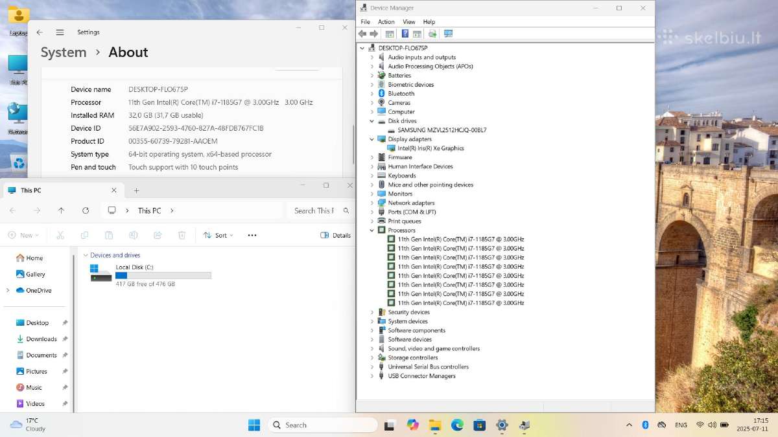Viewport: 778px width, 437px height.
Task: Select Local Disk (C:) drive
Action: (x=150, y=275)
